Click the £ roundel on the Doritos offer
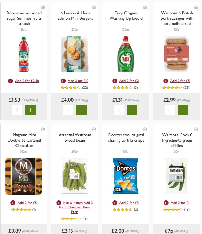This screenshot has width=202, height=234. click(114, 203)
